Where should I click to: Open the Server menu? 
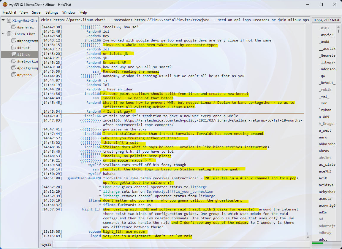click(x=37, y=12)
